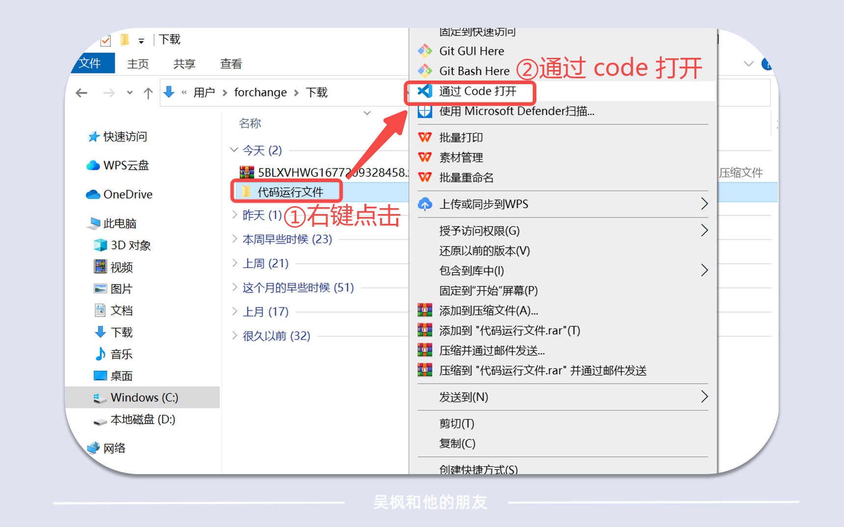
Task: Open the 文件 ribbon tab
Action: (92, 63)
